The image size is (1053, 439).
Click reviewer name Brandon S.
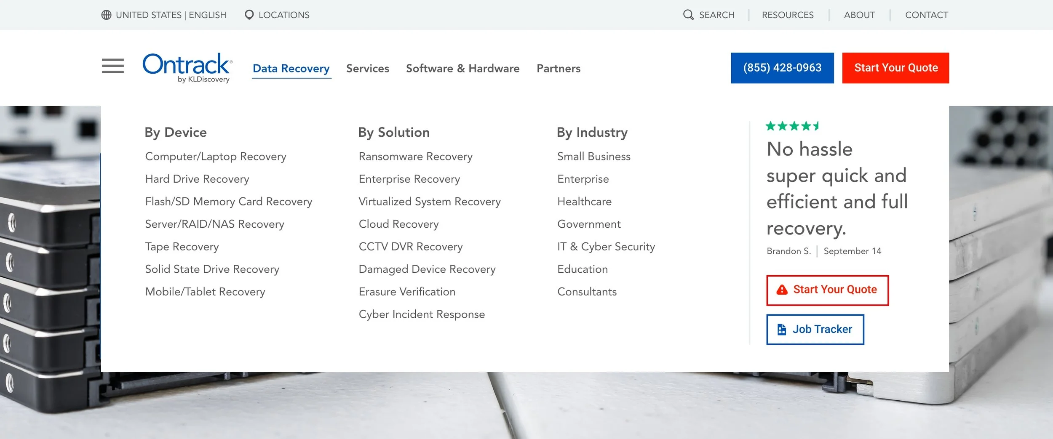click(788, 251)
